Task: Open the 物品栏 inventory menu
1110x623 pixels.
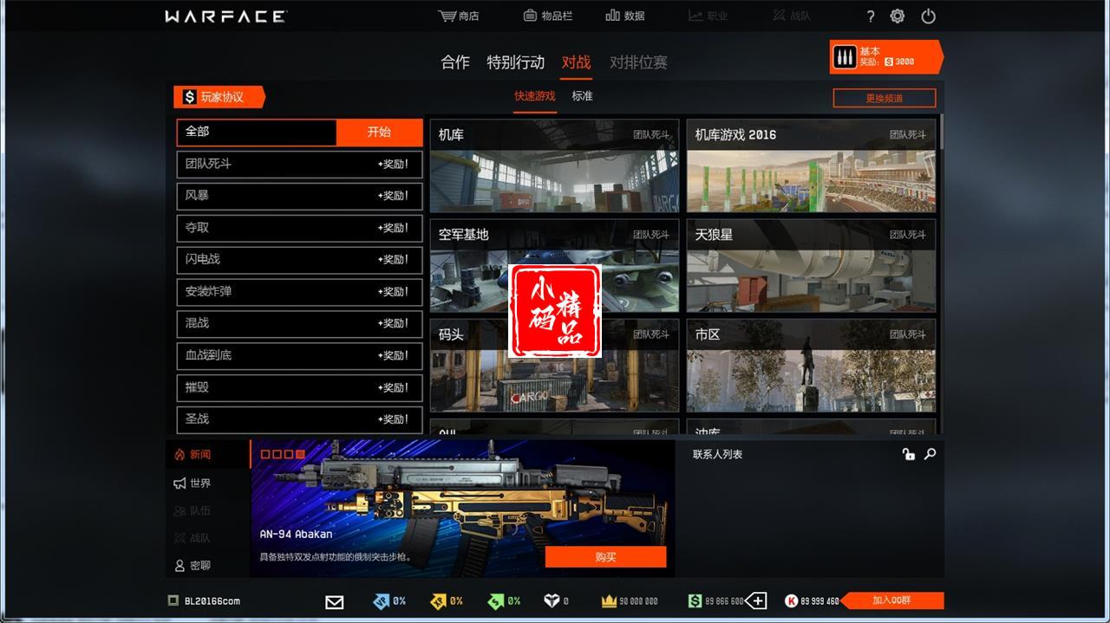Action: point(547,16)
